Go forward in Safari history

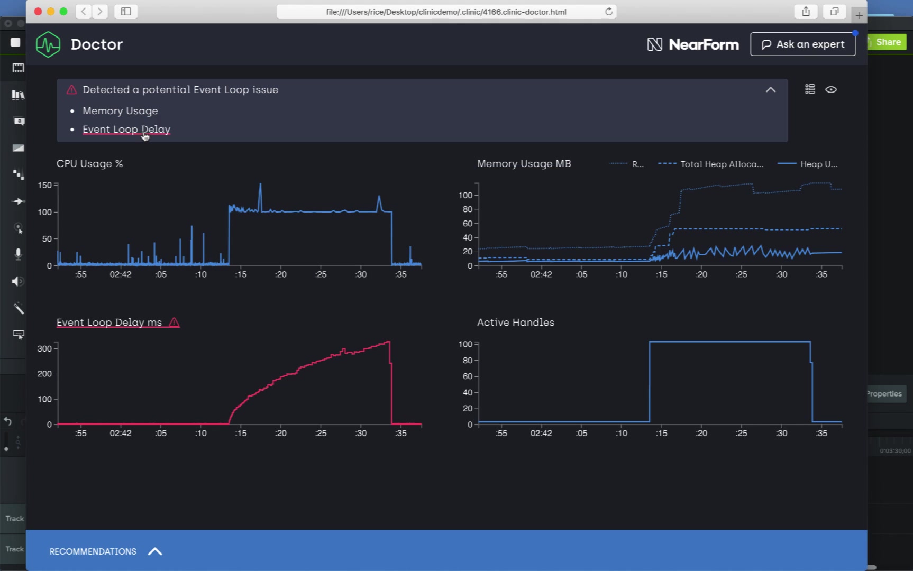(x=99, y=11)
